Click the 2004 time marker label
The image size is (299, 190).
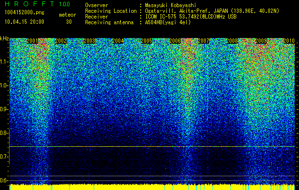coord(118,41)
